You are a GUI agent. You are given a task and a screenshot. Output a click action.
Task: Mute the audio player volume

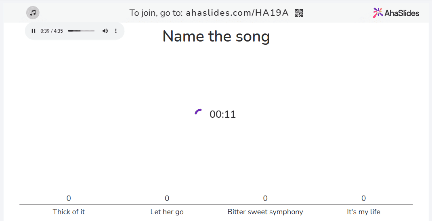[x=105, y=31]
